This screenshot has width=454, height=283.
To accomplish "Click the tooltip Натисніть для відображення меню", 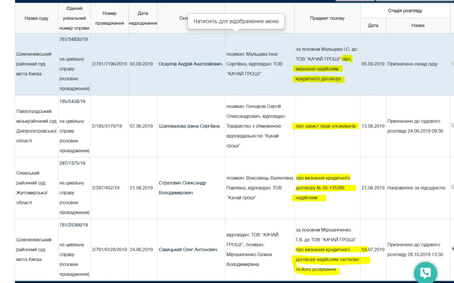I will (x=236, y=22).
